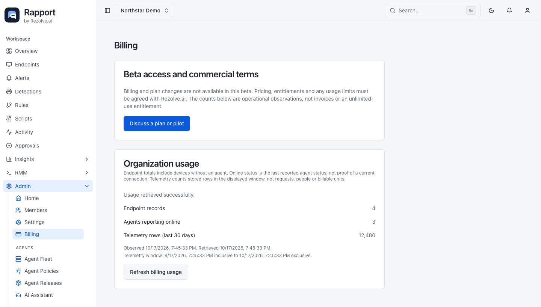Click the Agent Releases package icon

pos(18,283)
